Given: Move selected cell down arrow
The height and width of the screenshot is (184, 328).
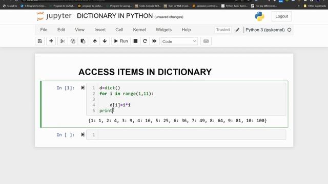Looking at the screenshot, I should pos(105,41).
